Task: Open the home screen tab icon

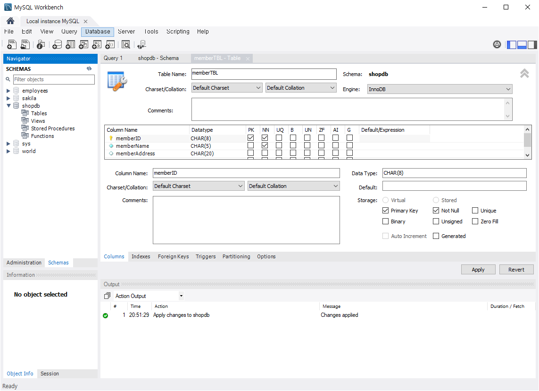Action: 10,21
